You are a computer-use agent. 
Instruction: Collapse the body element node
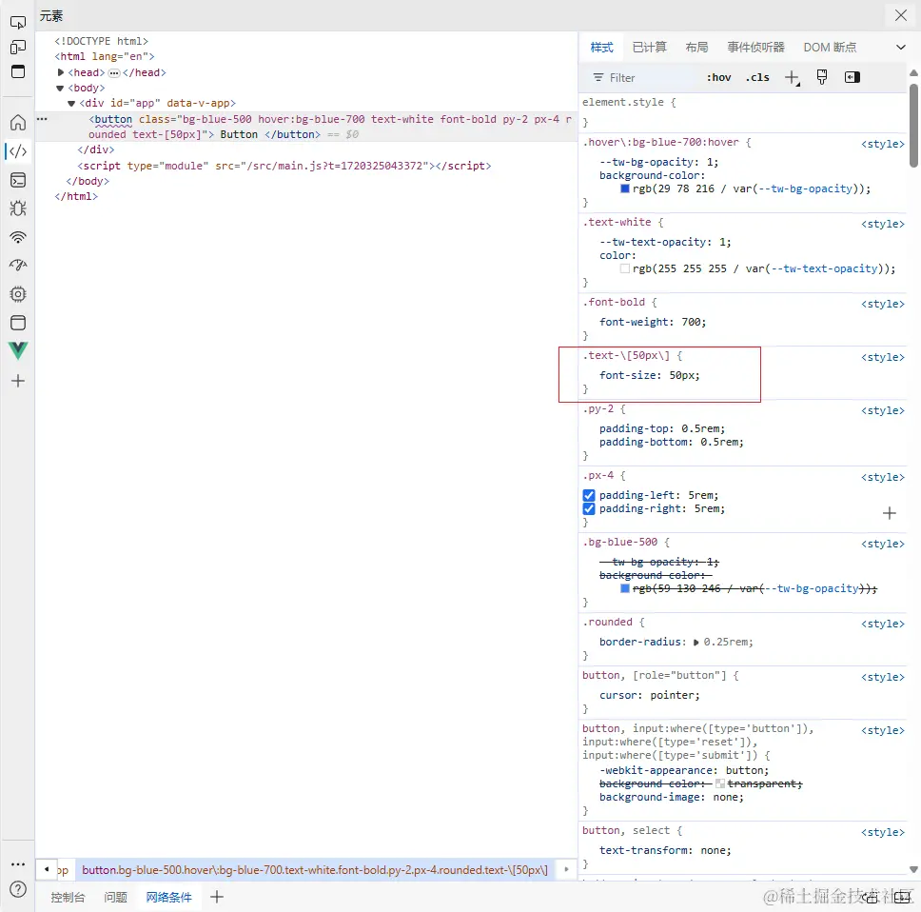60,89
